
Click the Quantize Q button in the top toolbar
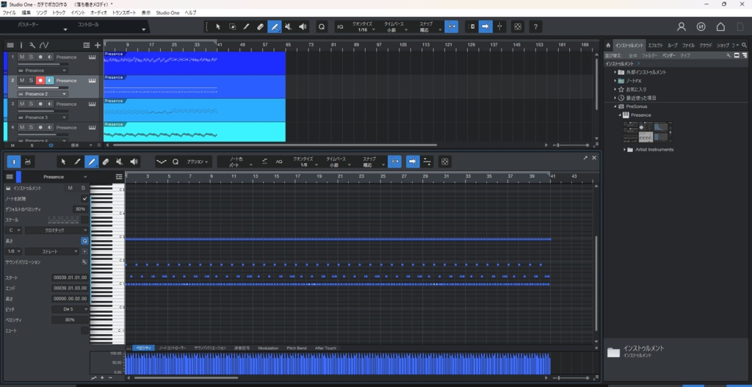(x=322, y=27)
